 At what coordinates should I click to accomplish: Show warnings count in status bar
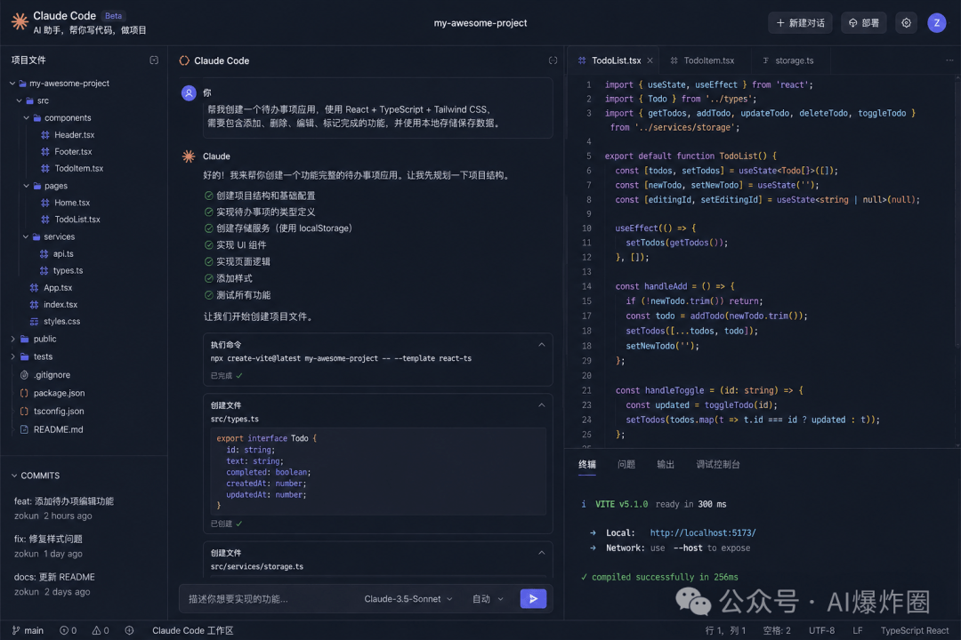coord(101,630)
